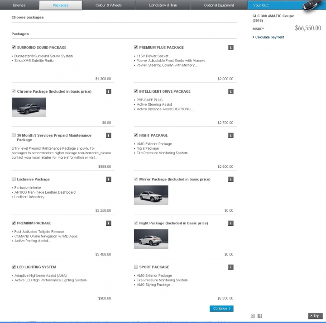
Task: Click the Sport Package title
Action: [154, 267]
